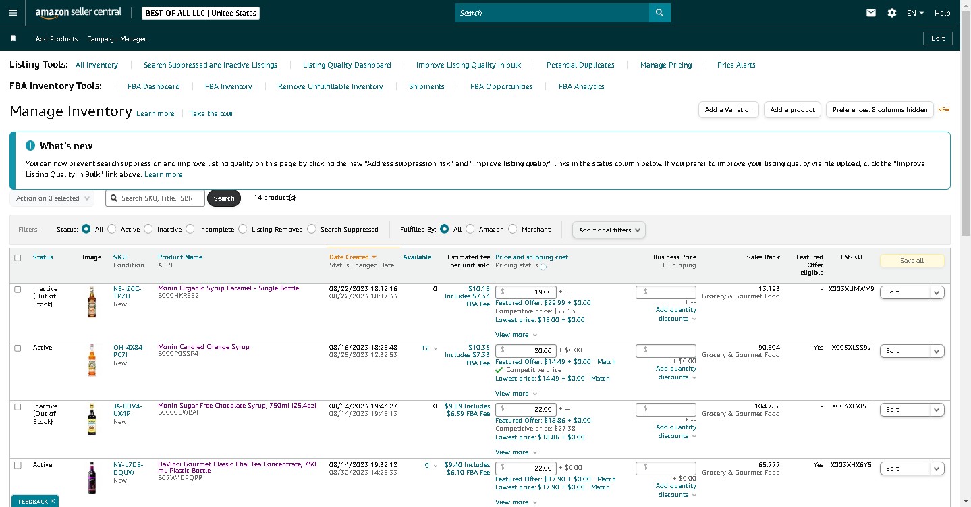Click the DaVinci Chai Tea Concentrate product image
Image resolution: width=971 pixels, height=507 pixels.
pyautogui.click(x=92, y=478)
